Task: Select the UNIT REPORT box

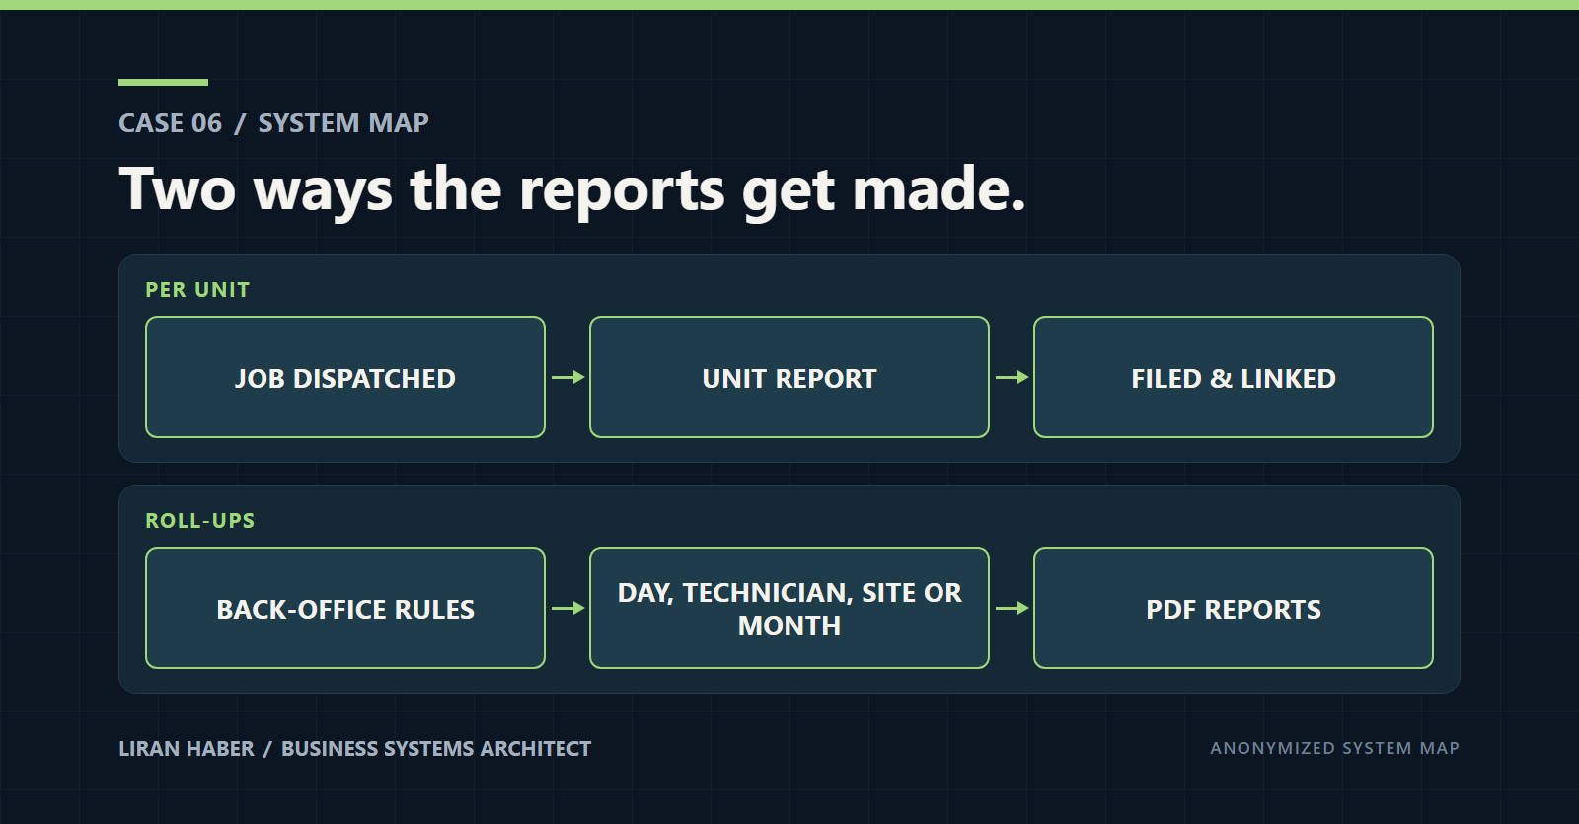Action: pos(789,377)
